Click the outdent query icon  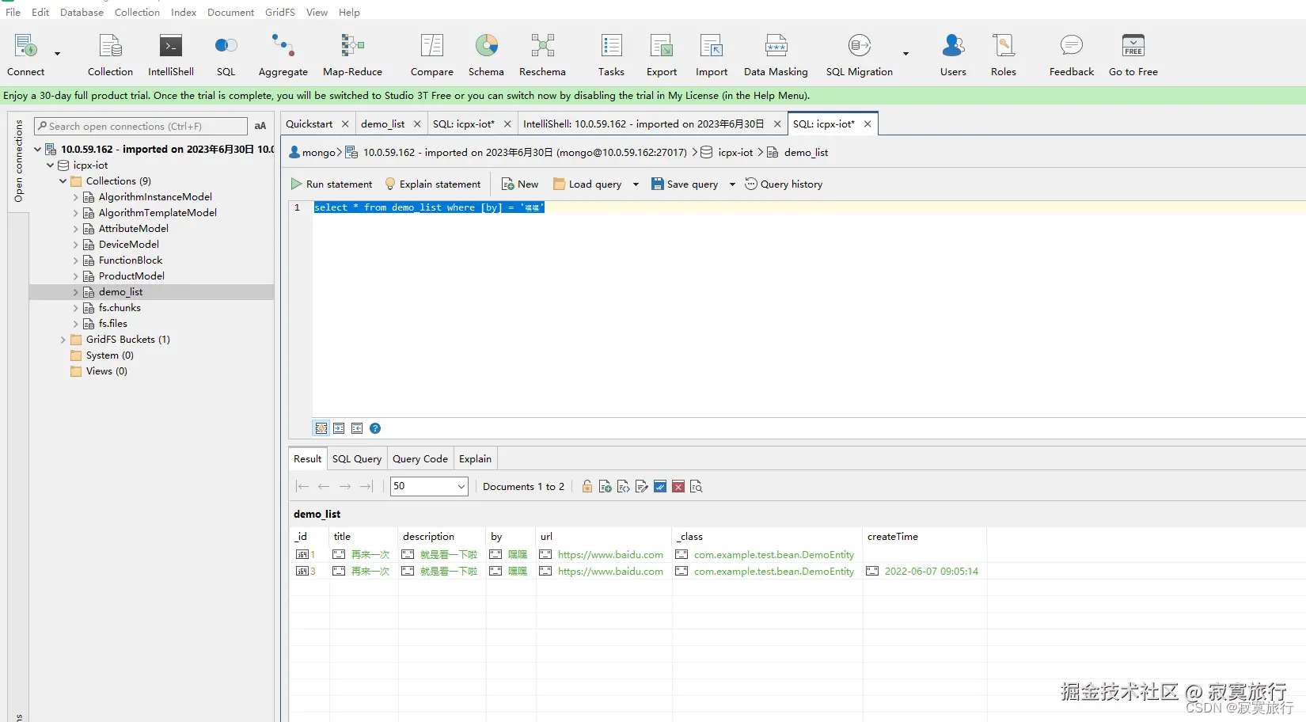coord(357,428)
